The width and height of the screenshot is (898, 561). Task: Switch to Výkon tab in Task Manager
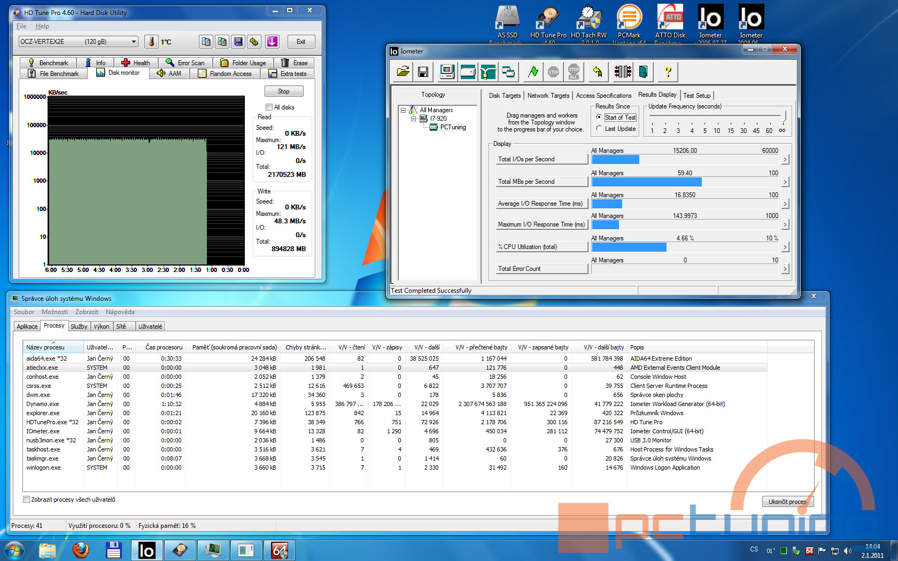click(x=102, y=326)
